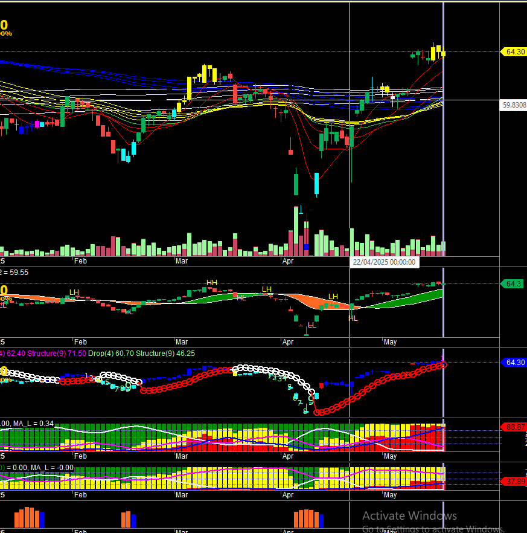Screen dimensions: 527x533
Task: Click the red 88.87 indicator value label
Action: (513, 427)
